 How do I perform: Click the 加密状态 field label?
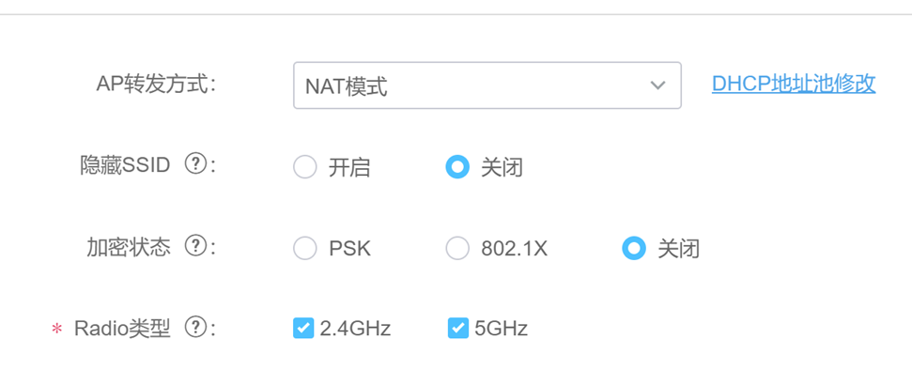pyautogui.click(x=129, y=247)
